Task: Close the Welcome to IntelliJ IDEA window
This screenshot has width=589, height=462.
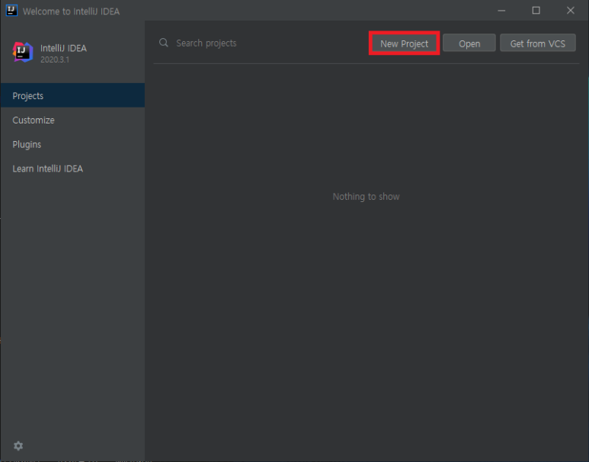Action: coord(570,11)
